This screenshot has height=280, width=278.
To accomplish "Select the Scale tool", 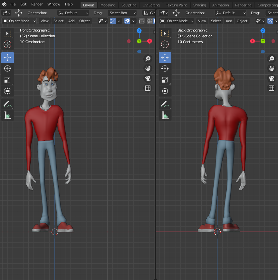I will click(x=7, y=80).
